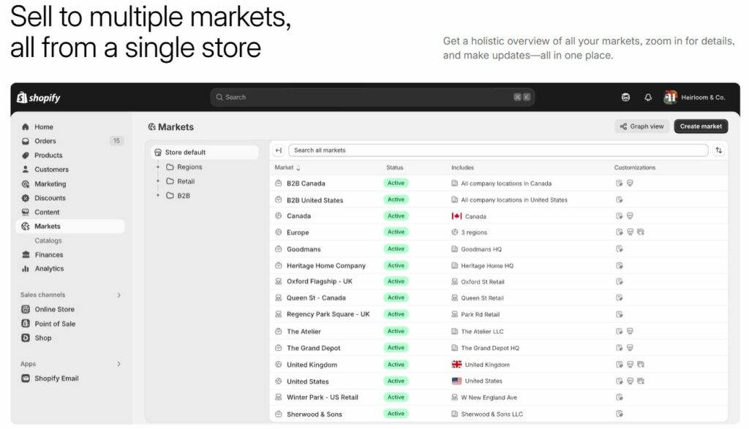Open the Sidekick assistant icon in top bar
Image resolution: width=749 pixels, height=429 pixels.
[x=625, y=97]
